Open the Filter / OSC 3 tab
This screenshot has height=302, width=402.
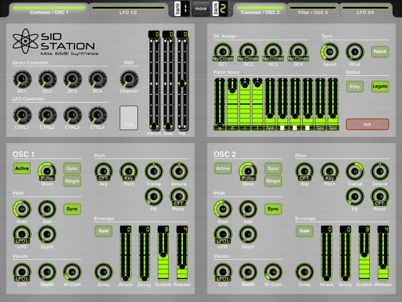[313, 10]
